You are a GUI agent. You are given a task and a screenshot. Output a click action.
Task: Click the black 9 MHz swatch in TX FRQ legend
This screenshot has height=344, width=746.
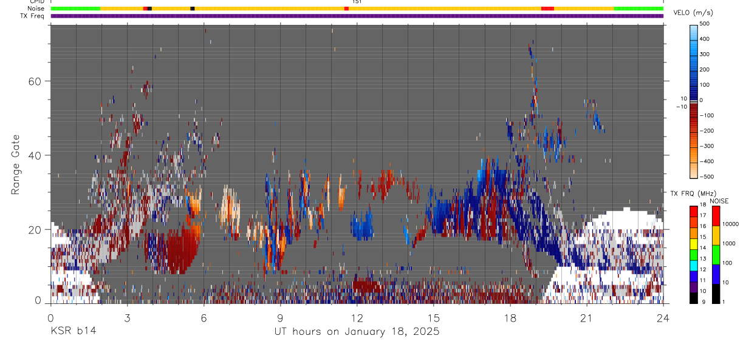tap(693, 298)
